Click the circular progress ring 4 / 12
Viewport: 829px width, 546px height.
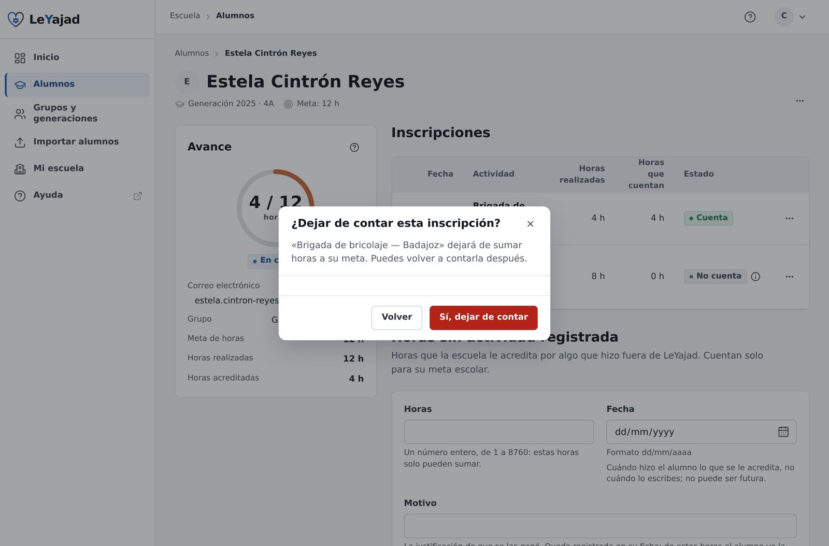[x=276, y=208]
